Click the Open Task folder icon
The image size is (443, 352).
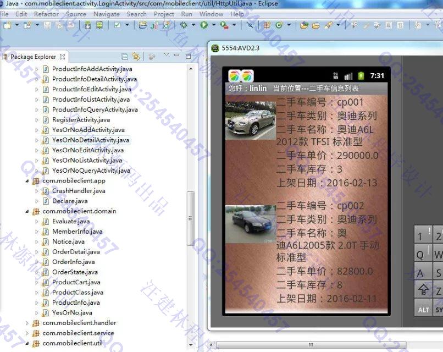(316, 25)
